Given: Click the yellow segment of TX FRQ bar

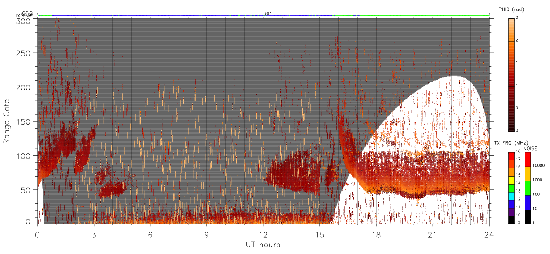Looking at the screenshot, I should click(511, 180).
